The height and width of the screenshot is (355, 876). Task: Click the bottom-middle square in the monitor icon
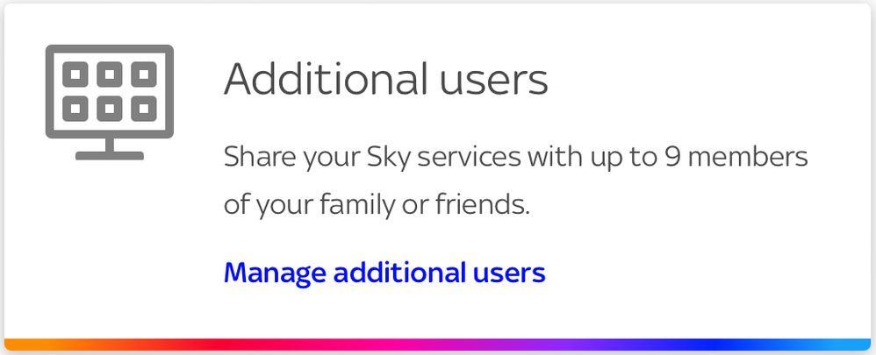tap(109, 109)
